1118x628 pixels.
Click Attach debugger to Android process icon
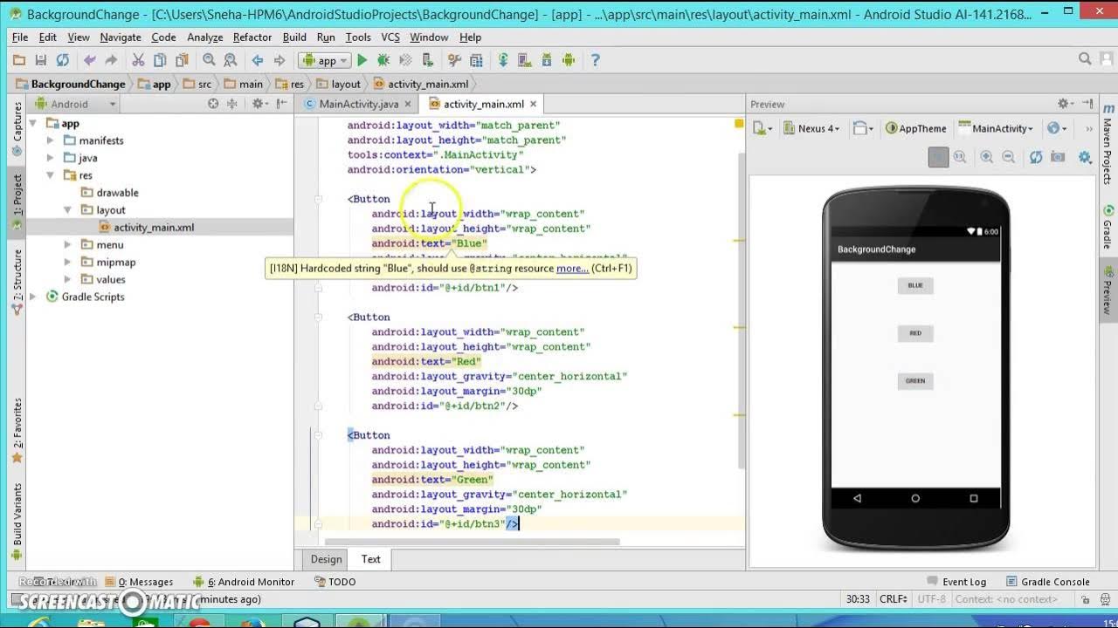[x=427, y=60]
